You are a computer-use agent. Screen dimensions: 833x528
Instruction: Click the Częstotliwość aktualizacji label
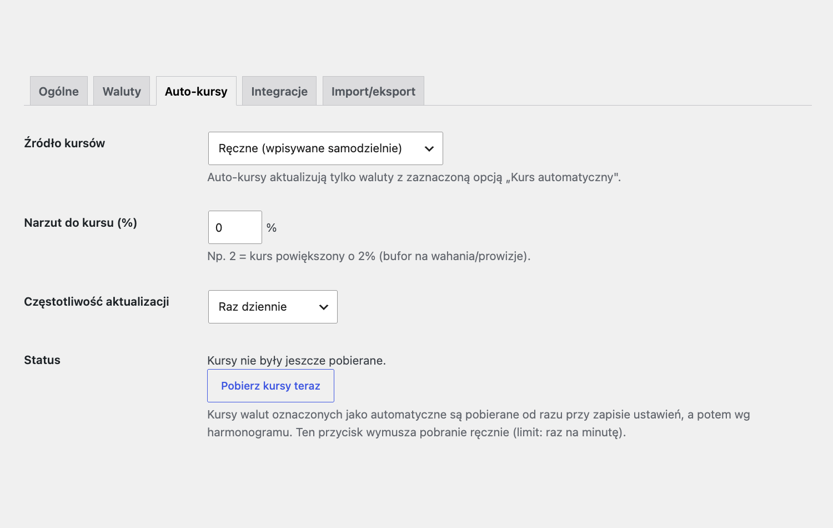click(x=97, y=302)
